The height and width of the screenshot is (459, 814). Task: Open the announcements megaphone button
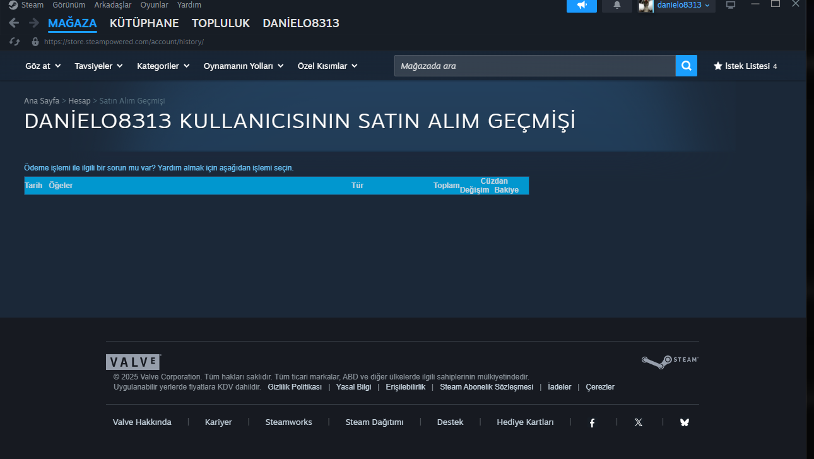(582, 5)
